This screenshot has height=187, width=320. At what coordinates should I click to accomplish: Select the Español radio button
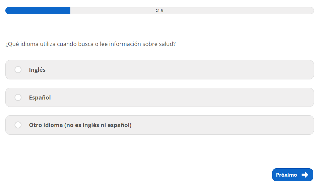click(x=18, y=98)
